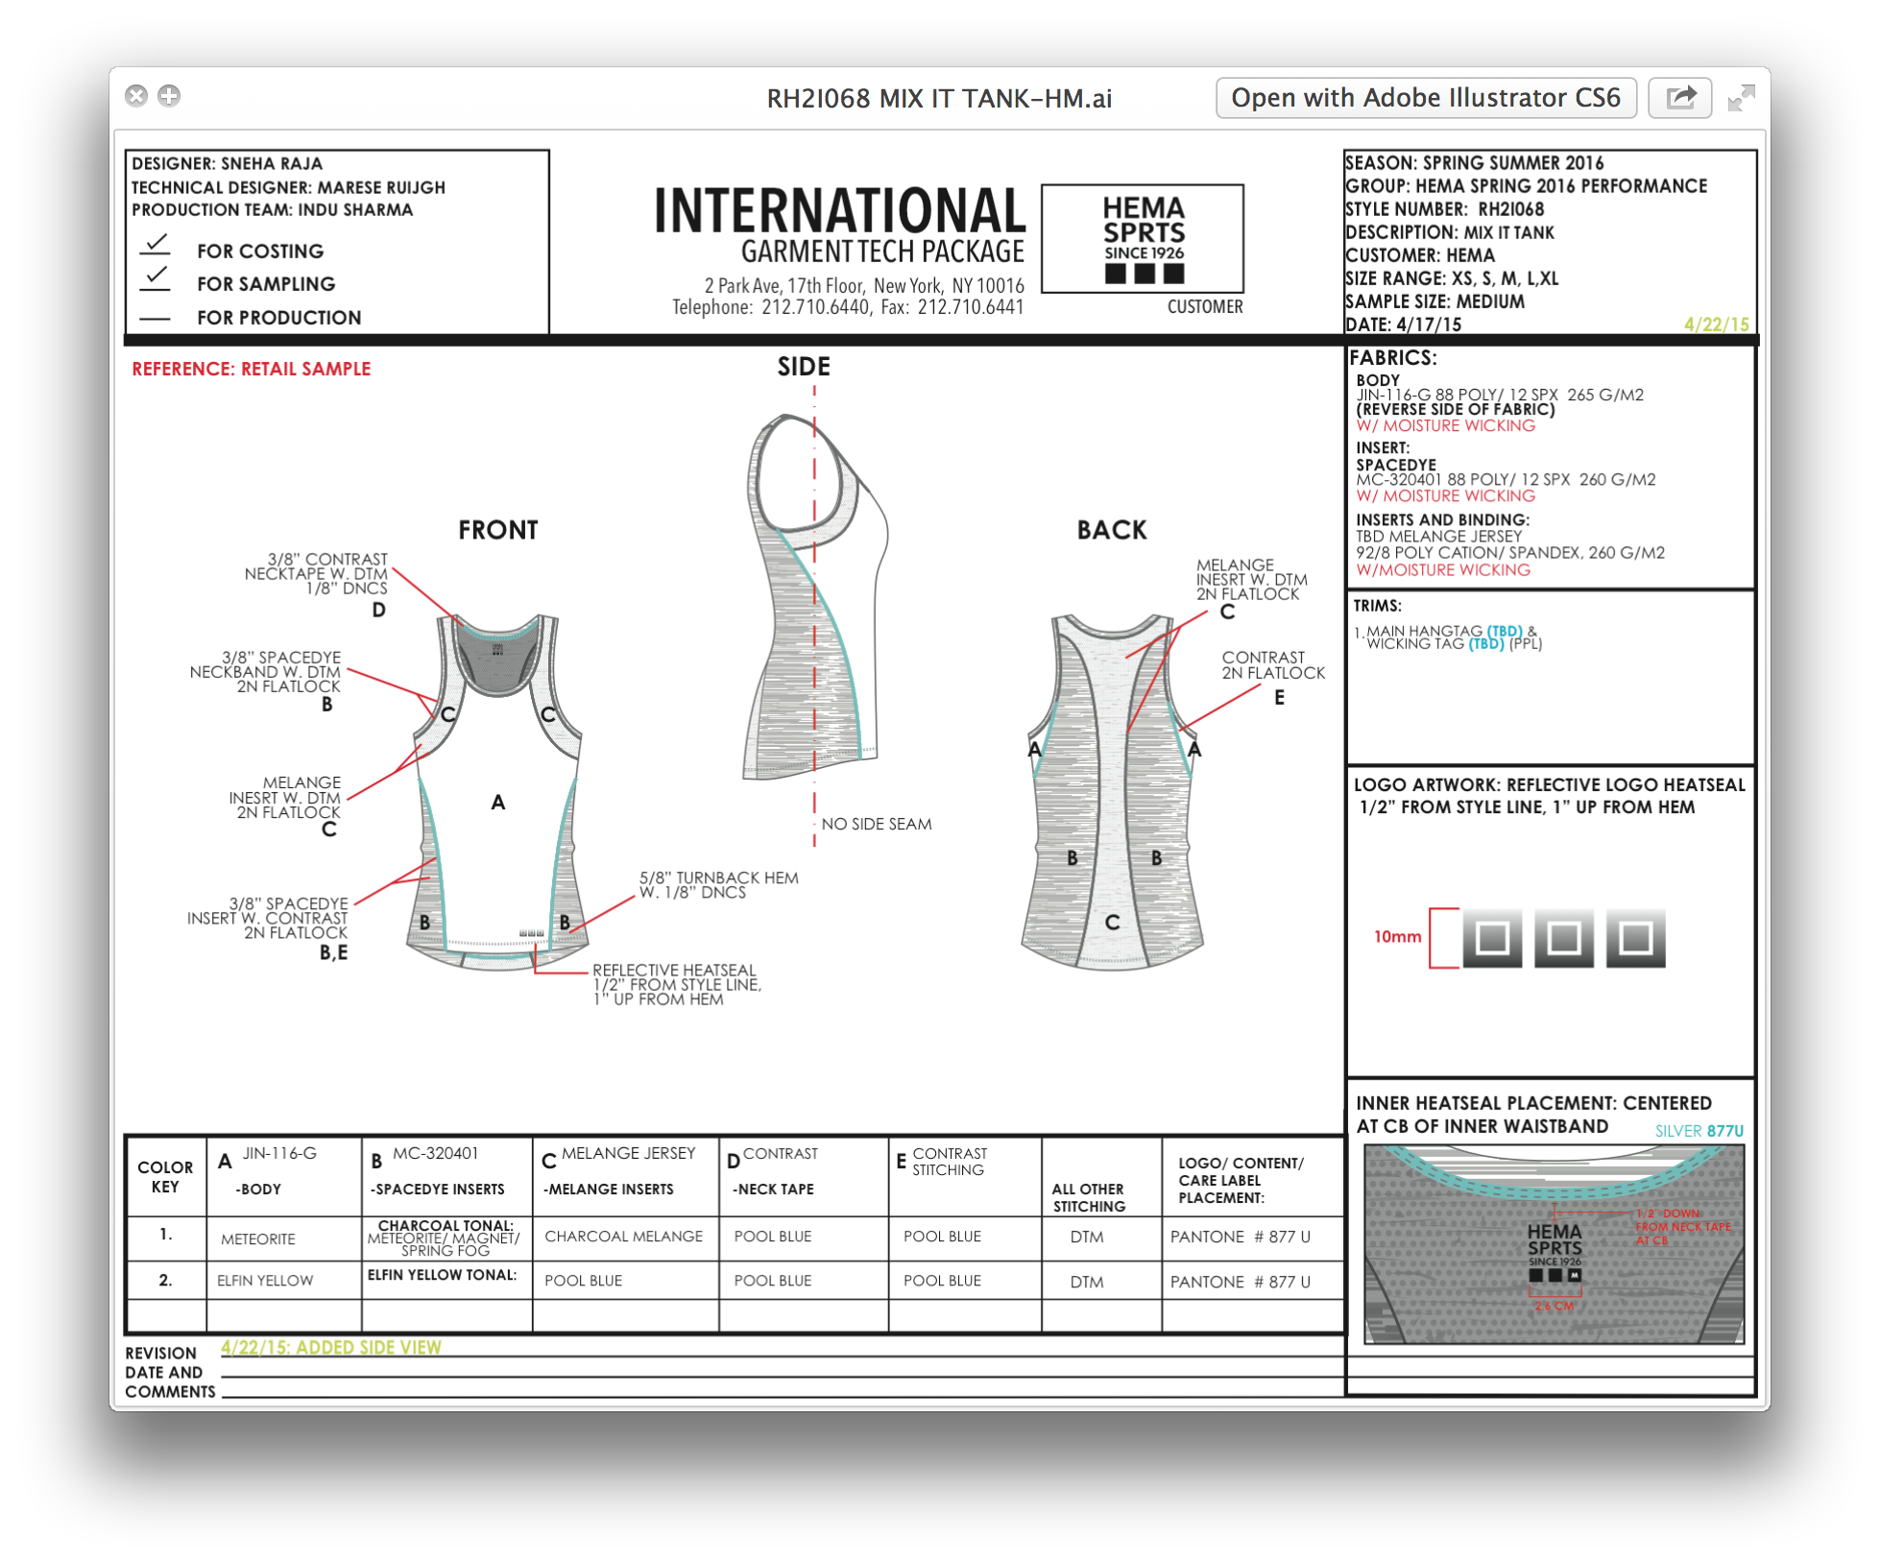Click the "FRONT" view heading

pyautogui.click(x=497, y=530)
